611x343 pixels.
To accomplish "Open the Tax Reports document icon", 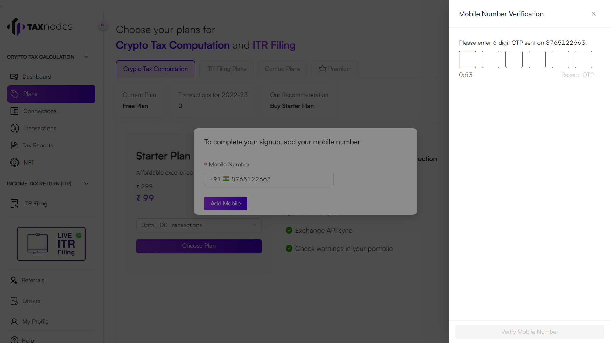I will 14,145.
